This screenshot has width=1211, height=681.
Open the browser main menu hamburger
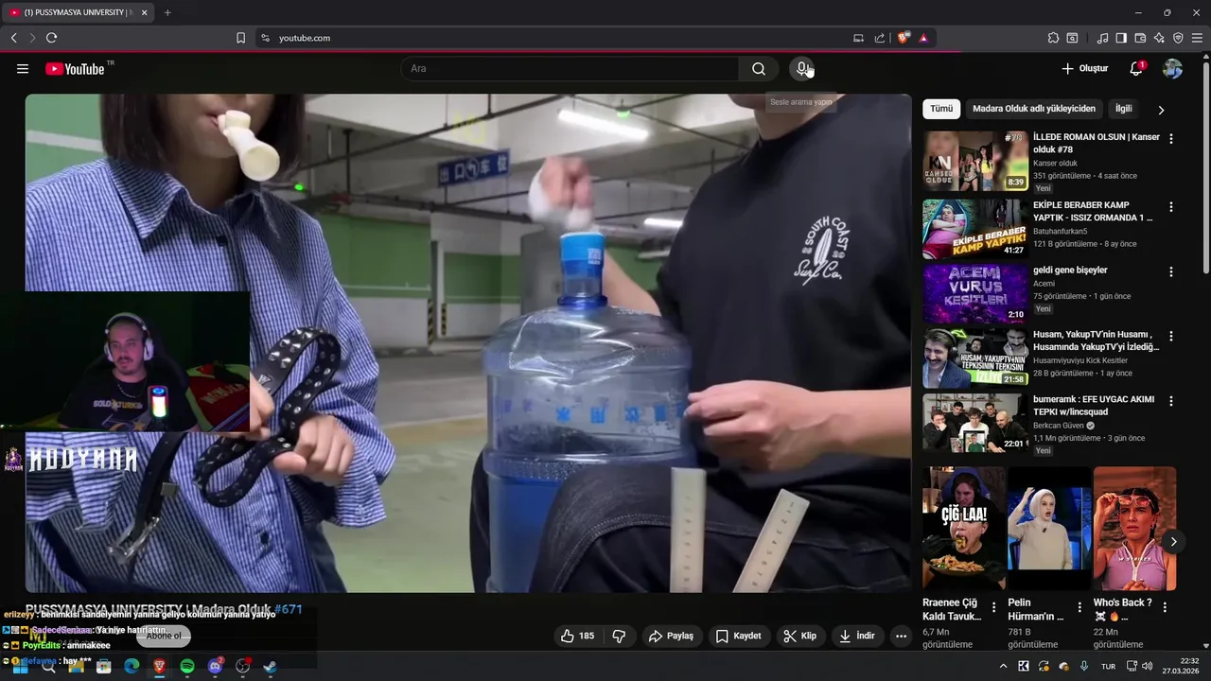(1198, 38)
